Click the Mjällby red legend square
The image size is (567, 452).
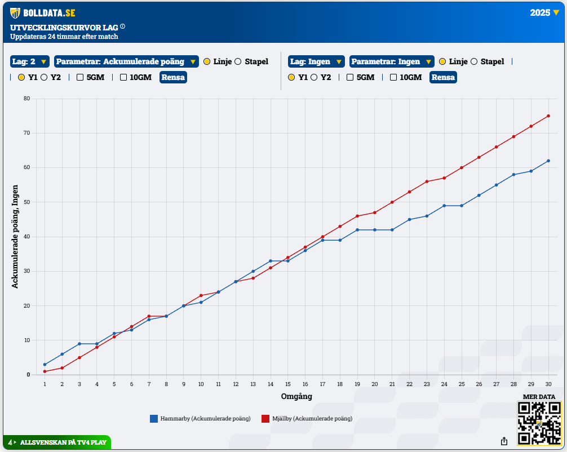[265, 419]
